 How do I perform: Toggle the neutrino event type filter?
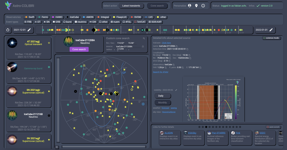pyautogui.click(x=80, y=22)
